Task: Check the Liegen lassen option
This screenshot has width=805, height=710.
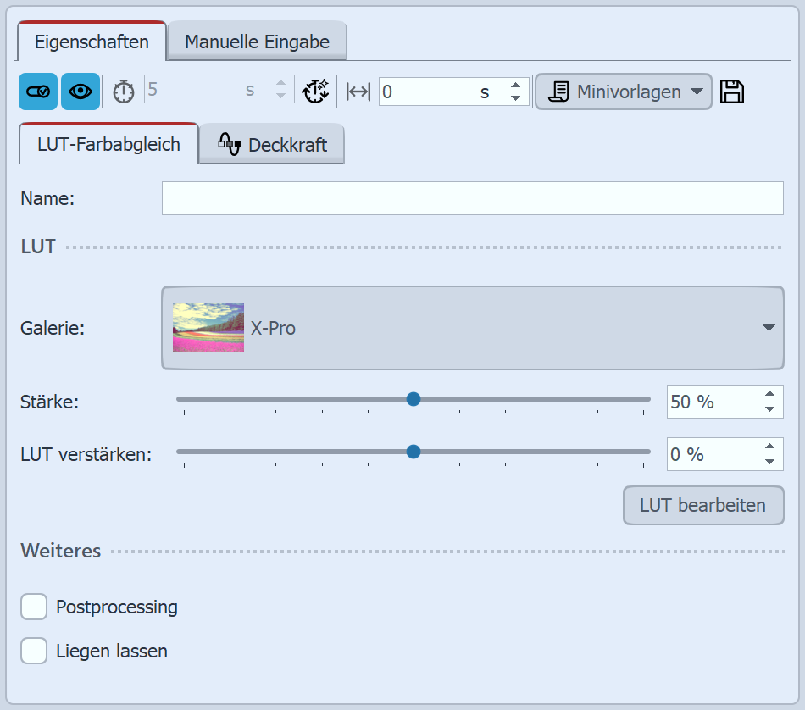Action: (x=34, y=652)
